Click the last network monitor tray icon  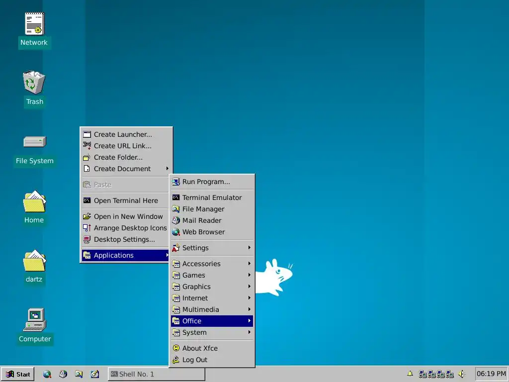coord(449,374)
